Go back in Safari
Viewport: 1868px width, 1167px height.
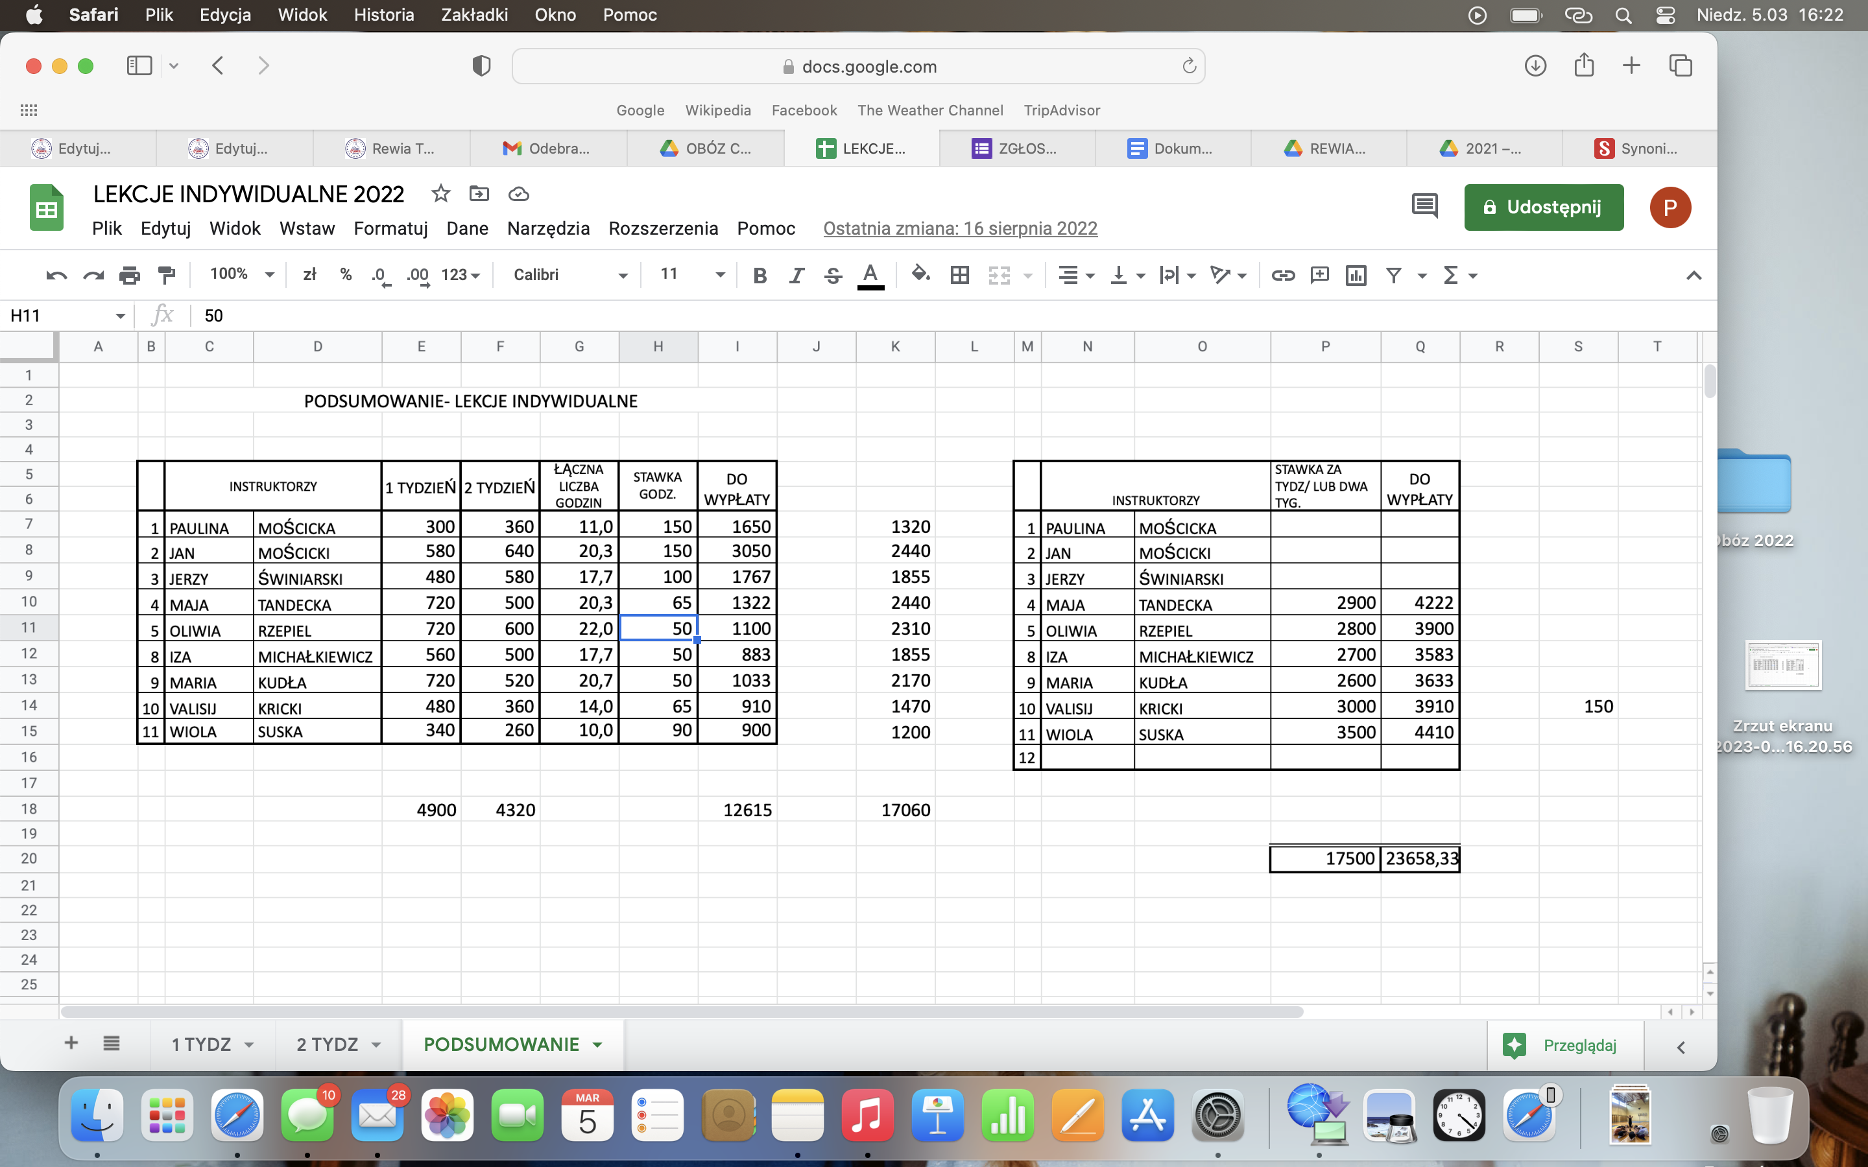pyautogui.click(x=219, y=65)
